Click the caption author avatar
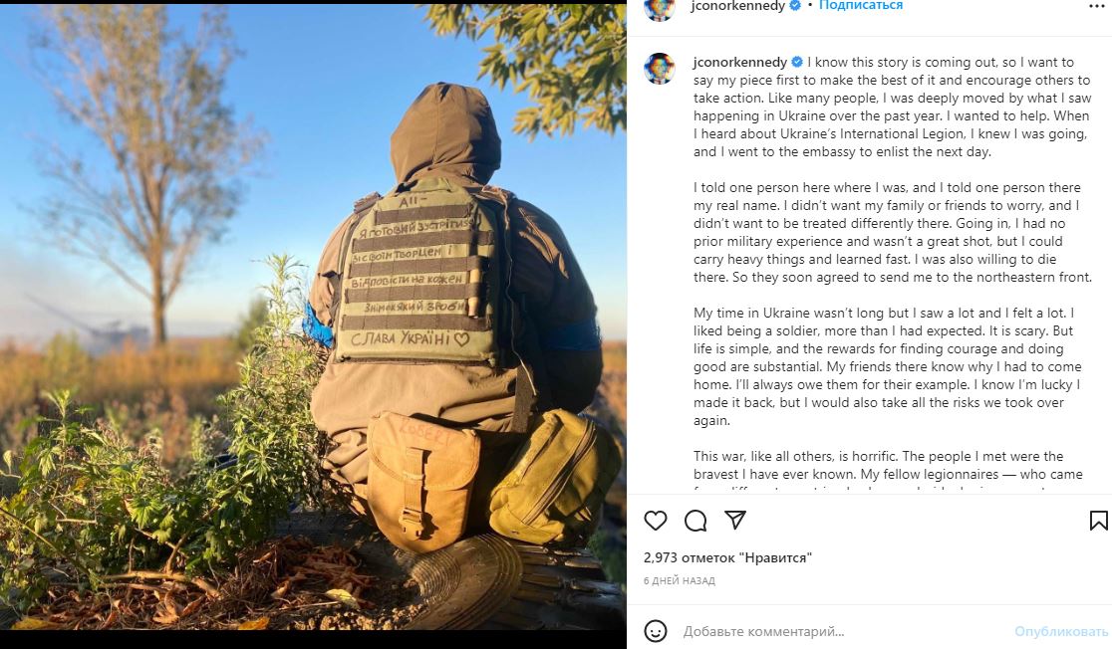 (x=660, y=69)
